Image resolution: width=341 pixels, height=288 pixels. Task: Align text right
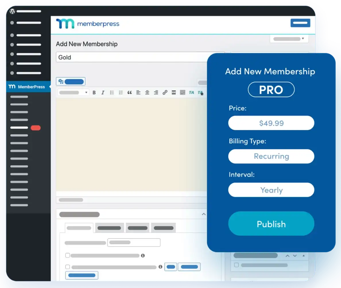[156, 93]
